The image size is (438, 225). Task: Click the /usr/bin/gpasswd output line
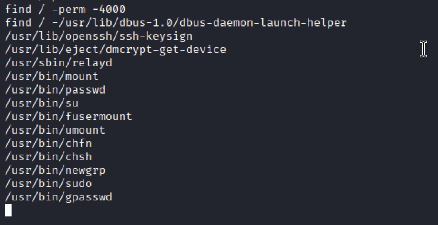(x=59, y=197)
